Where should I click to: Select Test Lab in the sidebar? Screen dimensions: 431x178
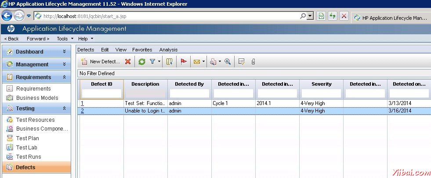pos(27,148)
